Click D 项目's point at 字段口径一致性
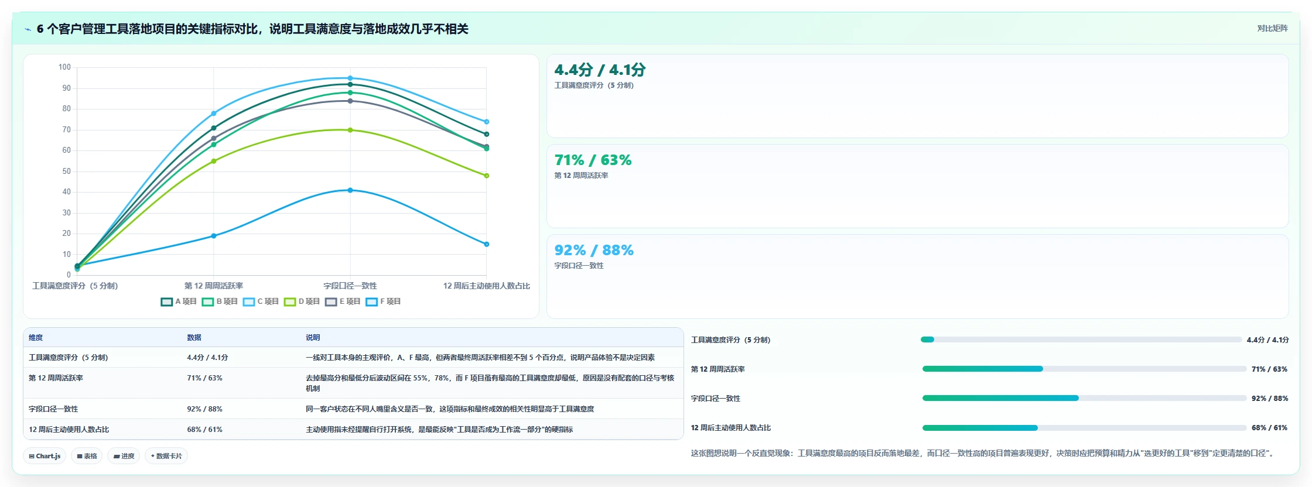Image resolution: width=1312 pixels, height=487 pixels. tap(350, 130)
